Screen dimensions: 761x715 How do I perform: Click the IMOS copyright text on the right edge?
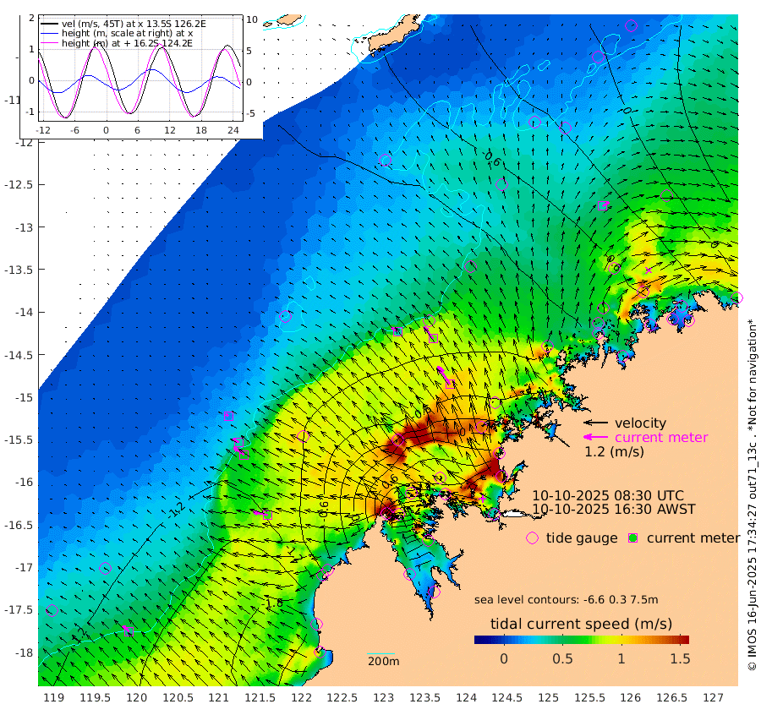(753, 494)
